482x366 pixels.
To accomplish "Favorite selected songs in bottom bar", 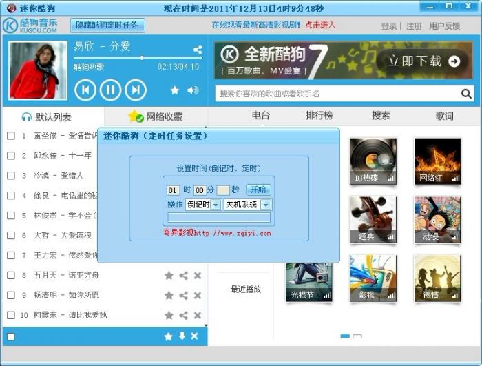I will [168, 336].
